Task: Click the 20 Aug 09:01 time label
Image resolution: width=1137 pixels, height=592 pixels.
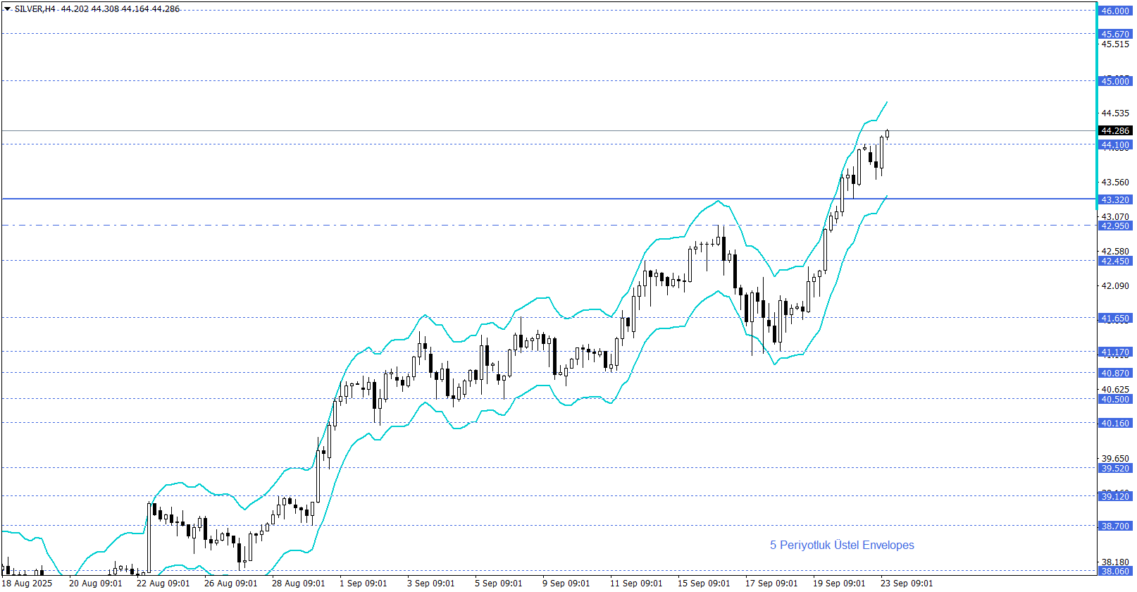Action: tap(95, 583)
